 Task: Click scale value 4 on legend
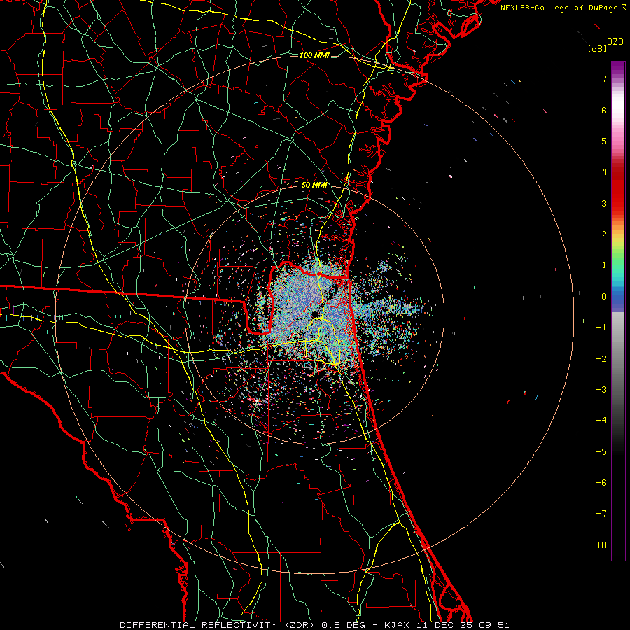[604, 172]
